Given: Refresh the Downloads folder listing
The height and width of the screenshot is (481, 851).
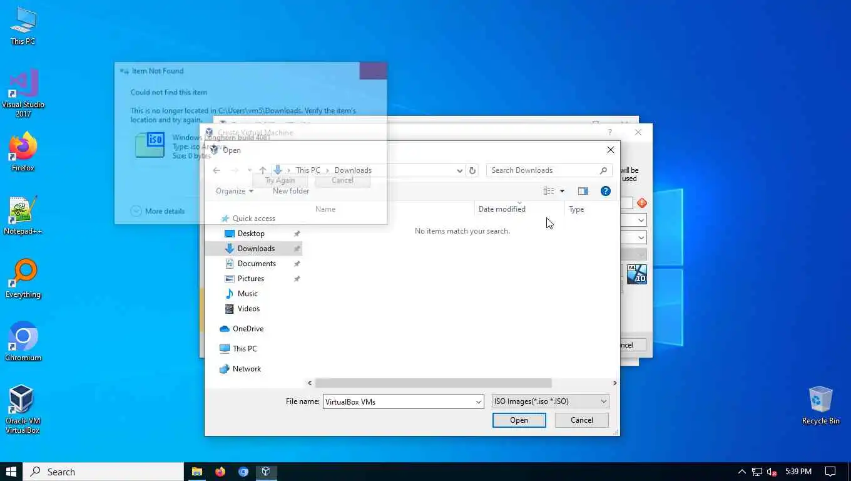Looking at the screenshot, I should pyautogui.click(x=472, y=170).
